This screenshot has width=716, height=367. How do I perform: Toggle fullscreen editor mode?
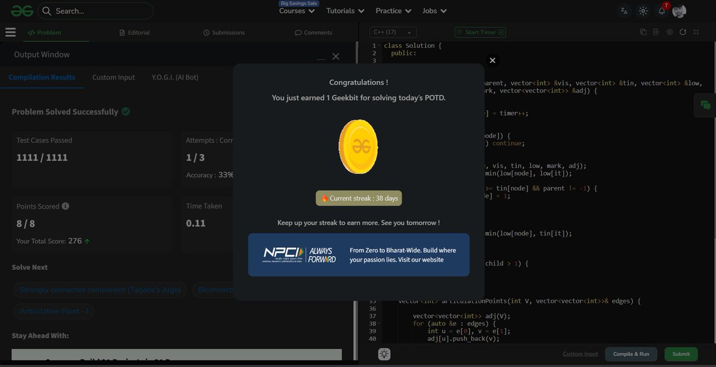click(696, 32)
